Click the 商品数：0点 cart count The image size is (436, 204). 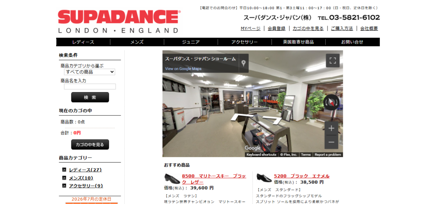pyautogui.click(x=73, y=122)
